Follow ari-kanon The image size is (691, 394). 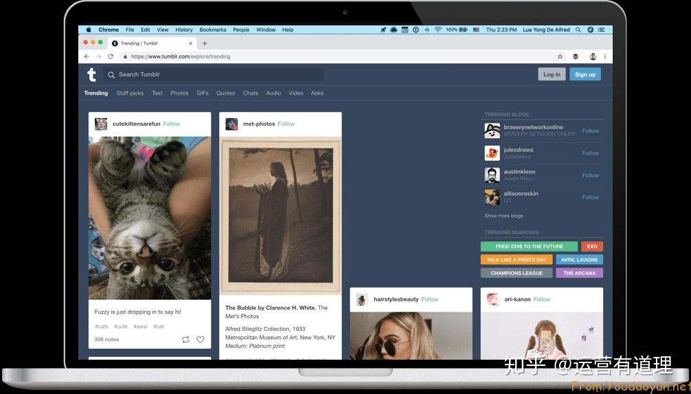click(x=542, y=299)
